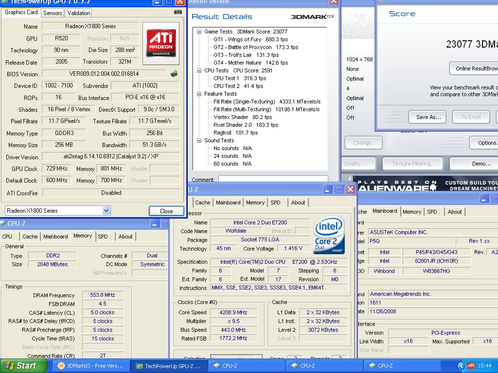The width and height of the screenshot is (498, 373).
Task: Click the Comment input field
Action: pos(273,179)
